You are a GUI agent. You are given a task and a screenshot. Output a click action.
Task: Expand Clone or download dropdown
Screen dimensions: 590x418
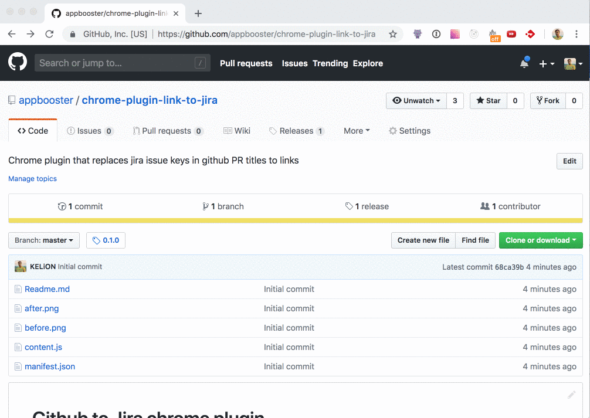541,240
